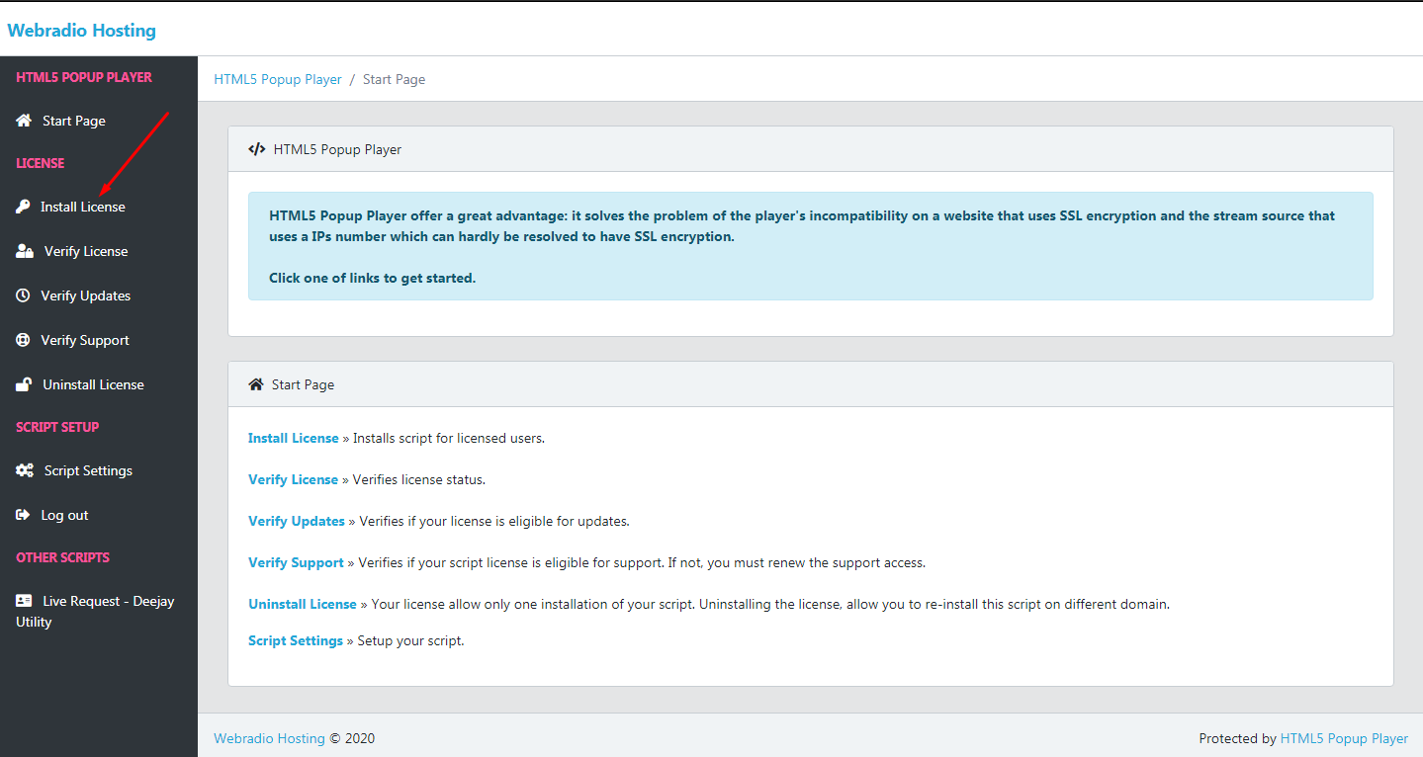Open the Install License link in Start Page panel

point(293,438)
